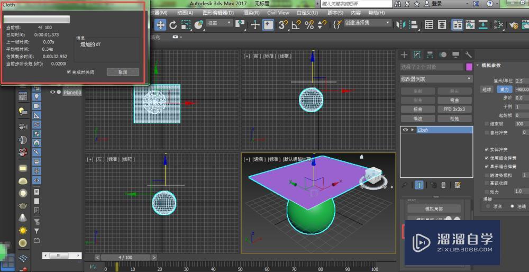Toggle visibility eye of Cloth modifier
This screenshot has width=529, height=272.
[405, 130]
